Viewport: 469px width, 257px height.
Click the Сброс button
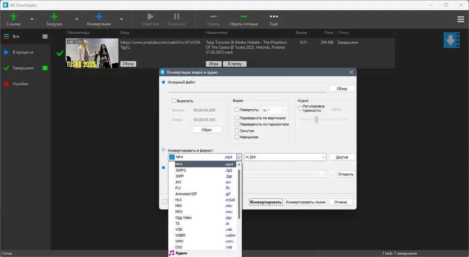pyautogui.click(x=207, y=130)
